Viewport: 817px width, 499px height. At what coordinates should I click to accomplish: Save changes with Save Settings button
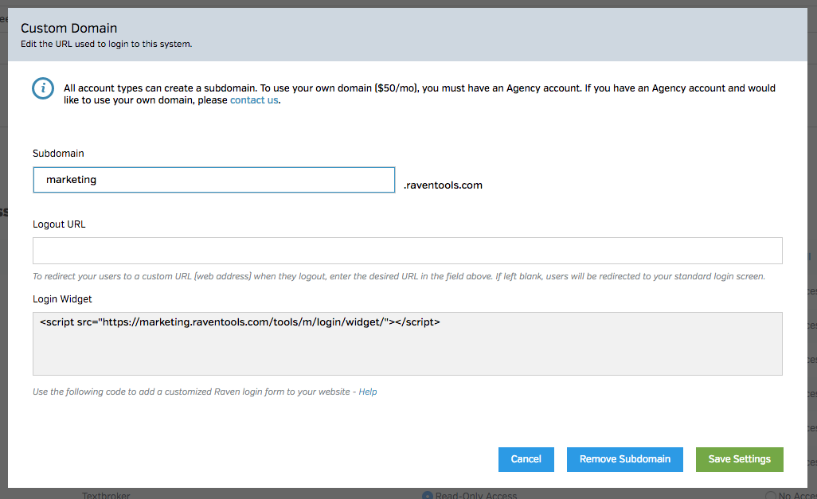click(739, 459)
